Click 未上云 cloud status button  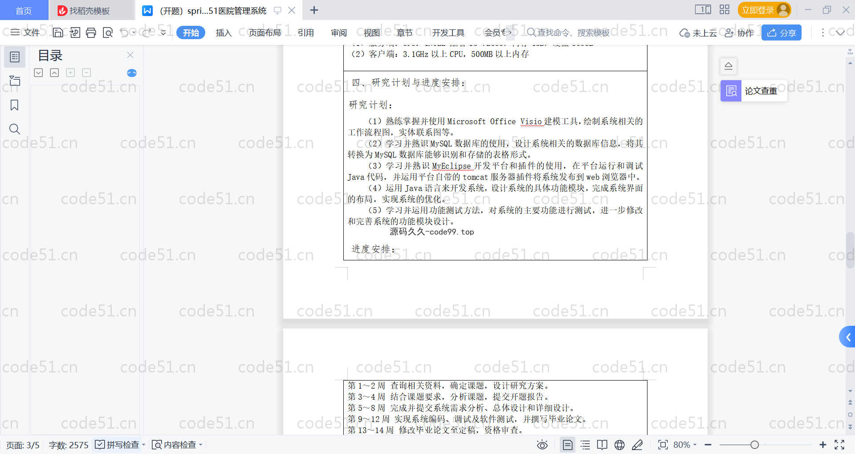[698, 33]
